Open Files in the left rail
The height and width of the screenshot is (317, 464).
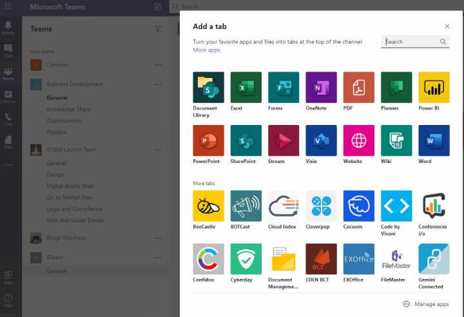click(8, 142)
